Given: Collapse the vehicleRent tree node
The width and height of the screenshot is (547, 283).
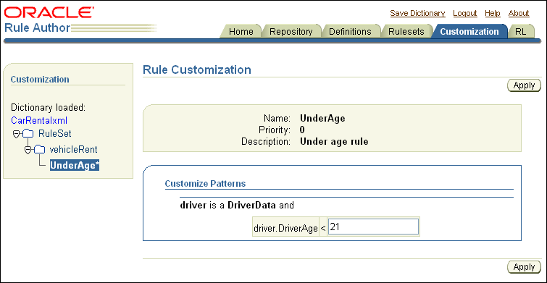Looking at the screenshot, I should (28, 150).
